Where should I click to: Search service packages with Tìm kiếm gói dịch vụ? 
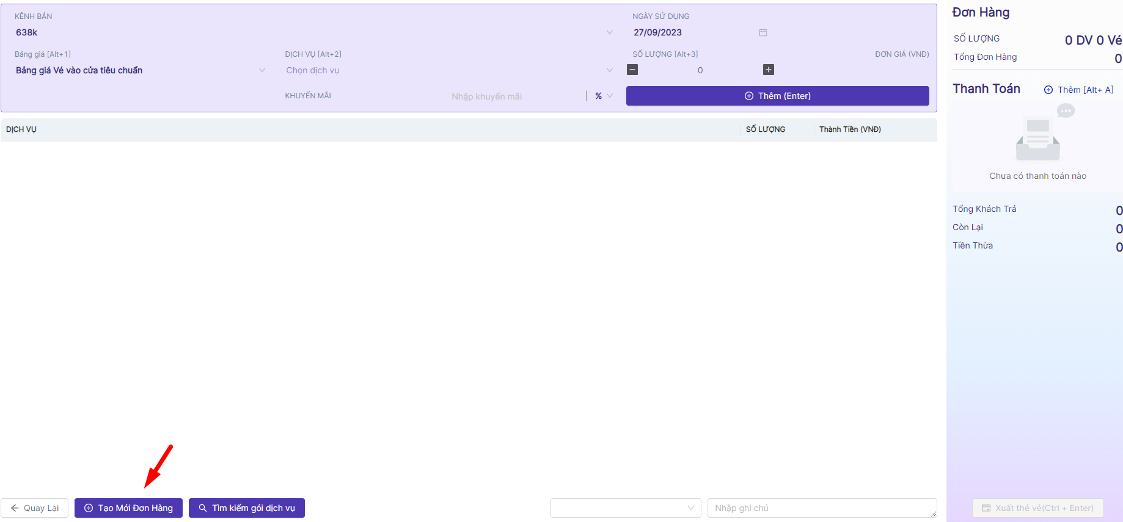(x=247, y=508)
